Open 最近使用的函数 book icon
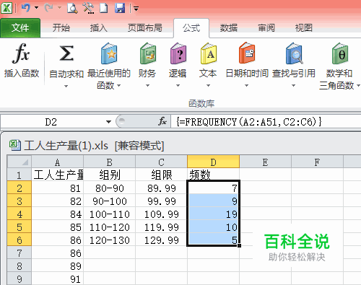 pos(109,53)
